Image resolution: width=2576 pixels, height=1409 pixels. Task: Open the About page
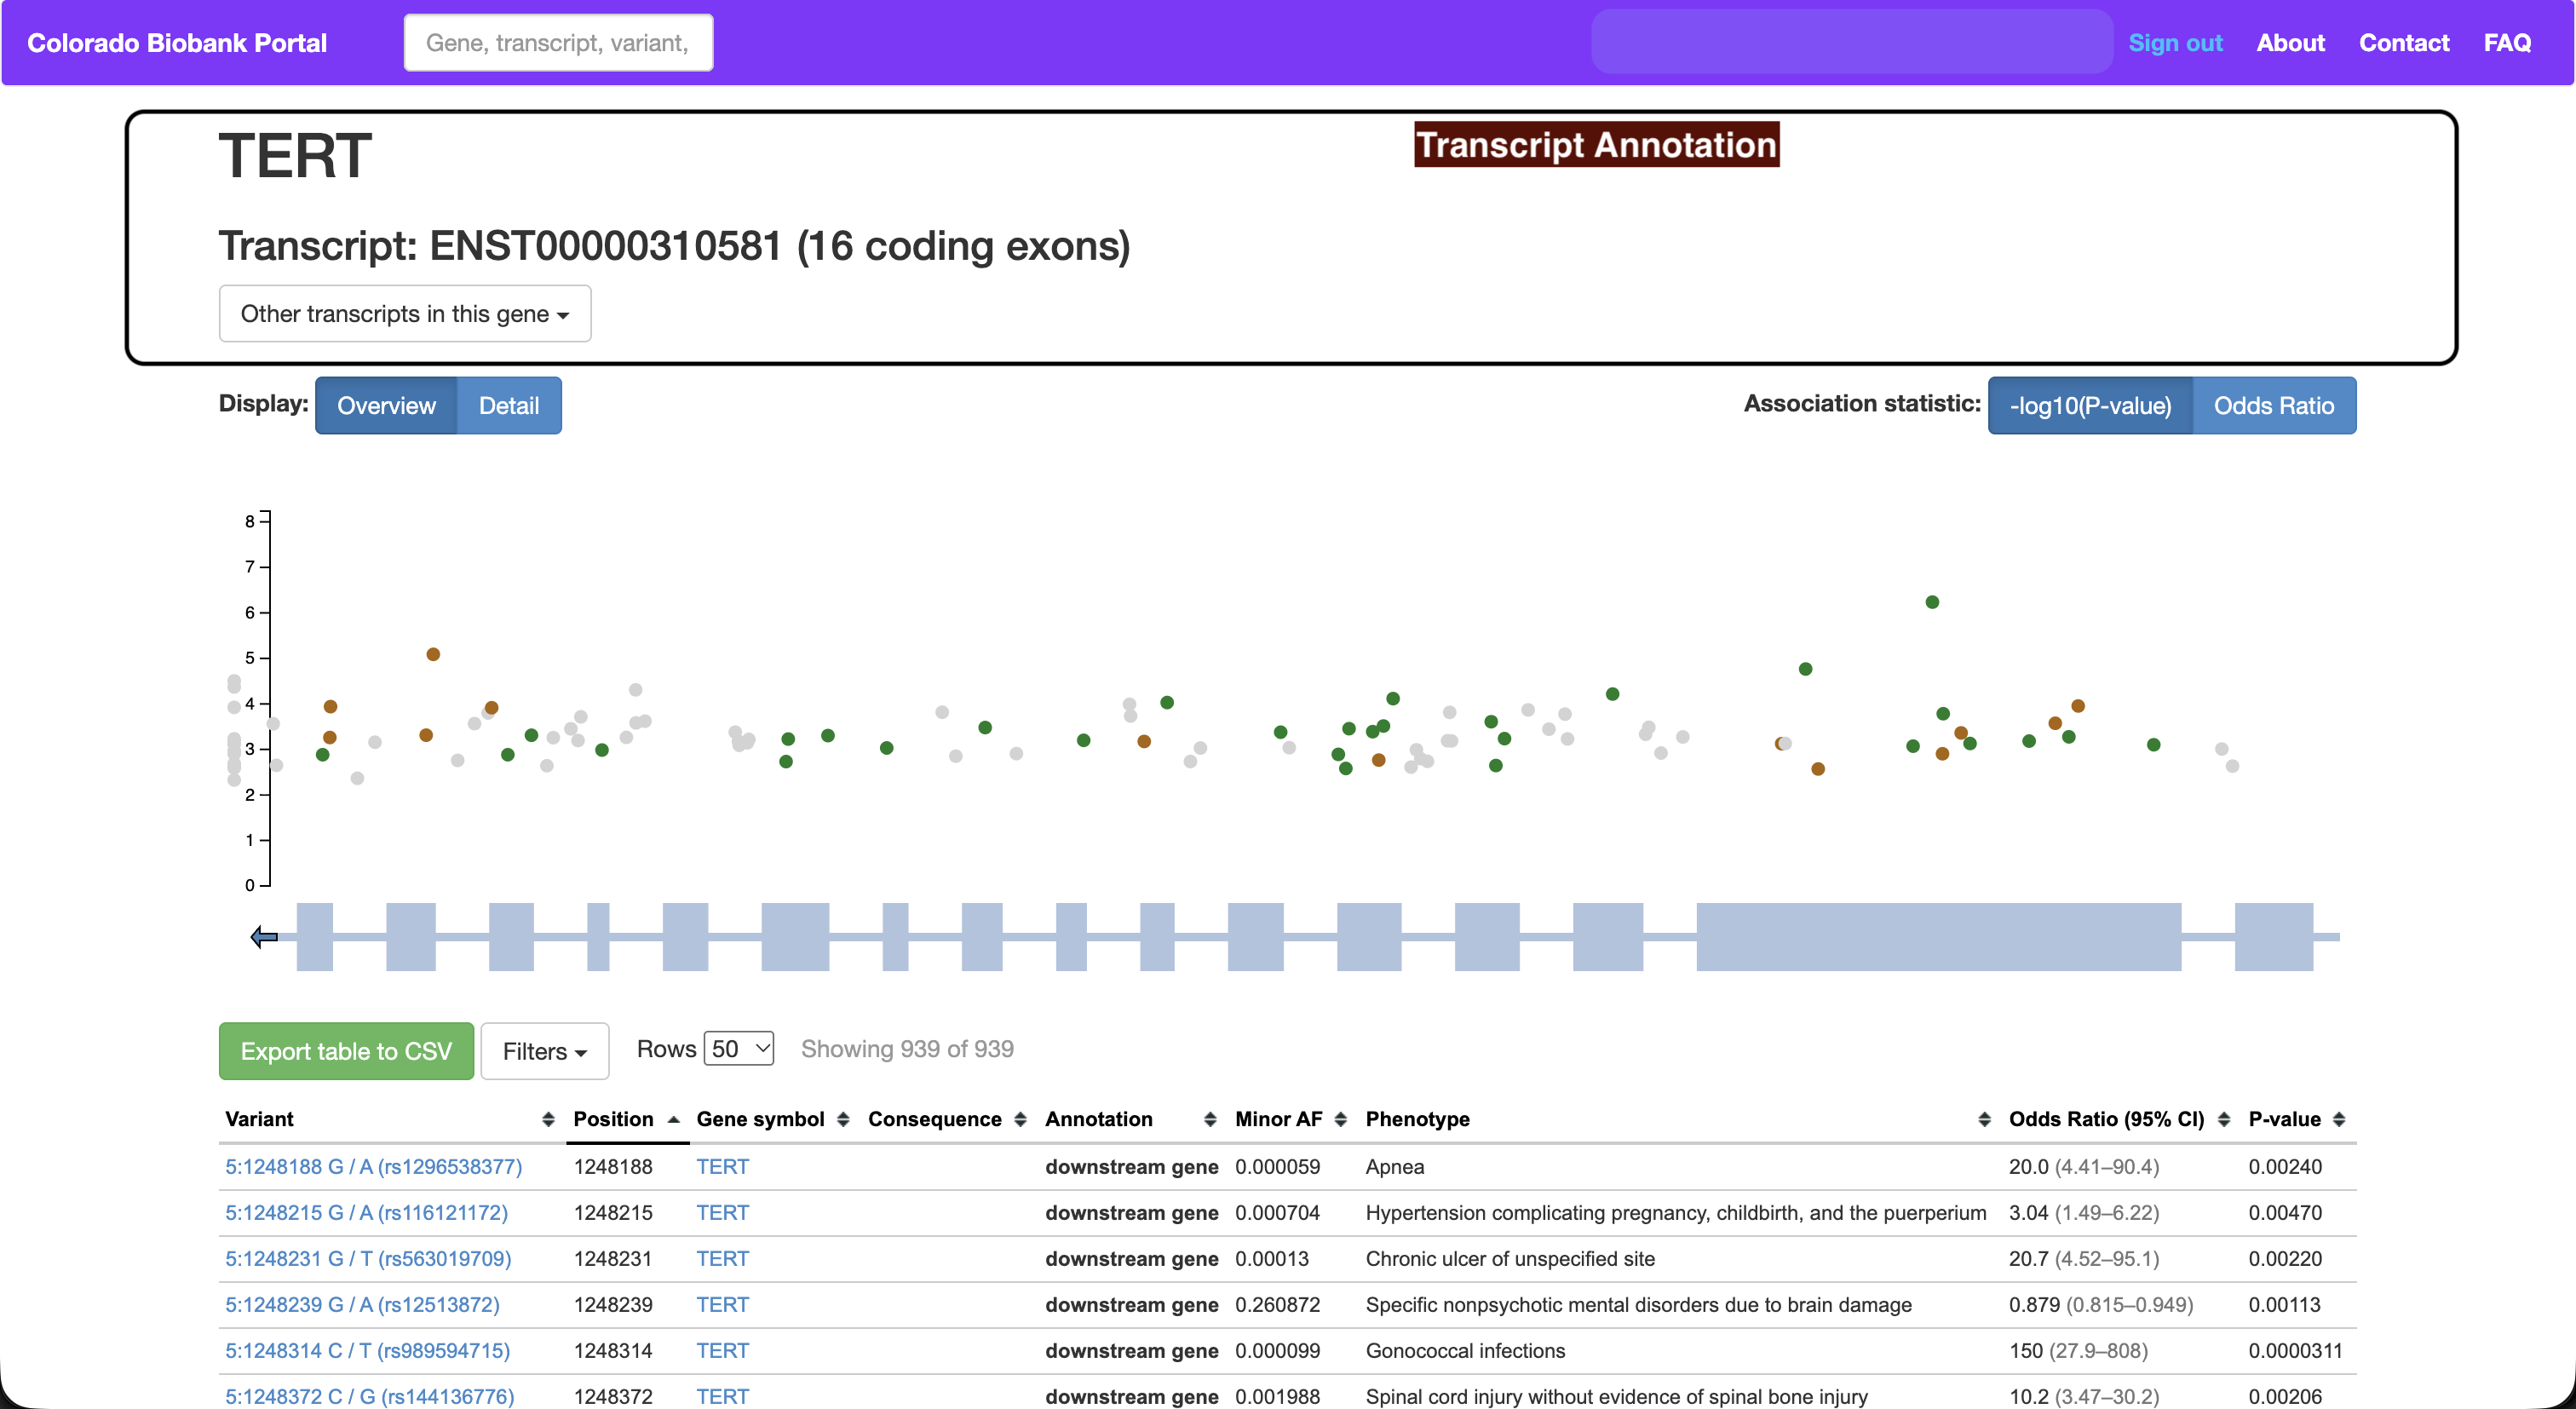2290,43
